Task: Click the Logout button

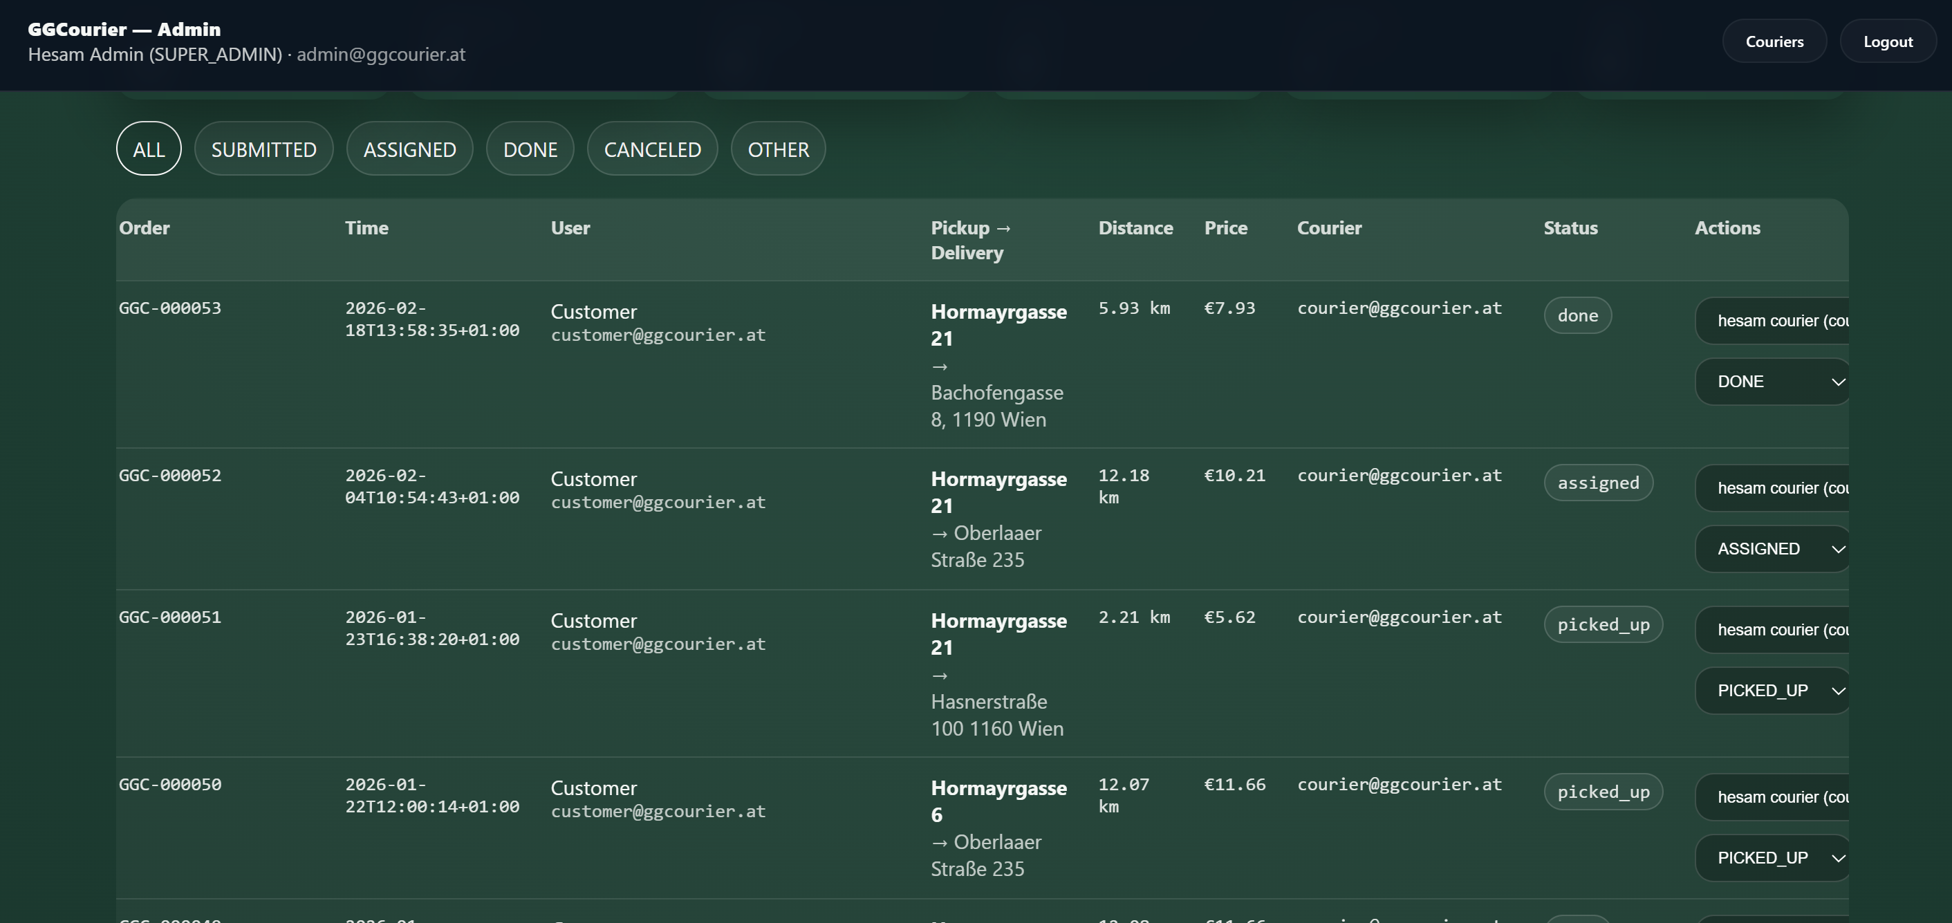Action: [1888, 41]
